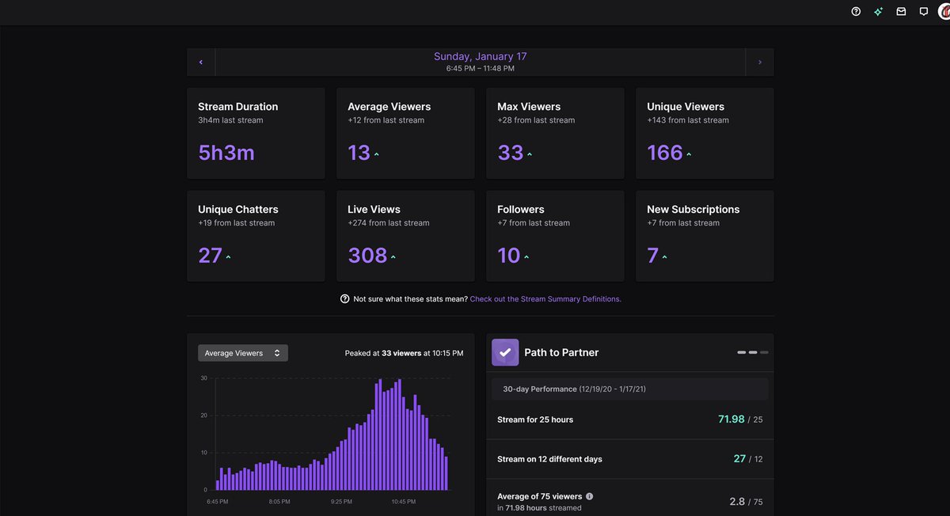The image size is (950, 516).
Task: Click the Sunday, January 17 date header
Action: [x=479, y=55]
